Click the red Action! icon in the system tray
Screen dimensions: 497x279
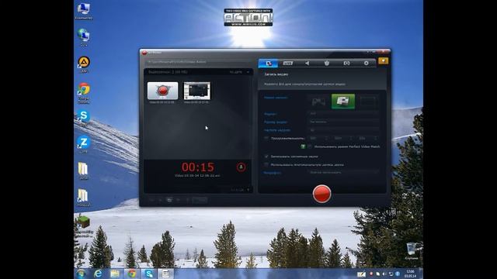tap(371, 274)
